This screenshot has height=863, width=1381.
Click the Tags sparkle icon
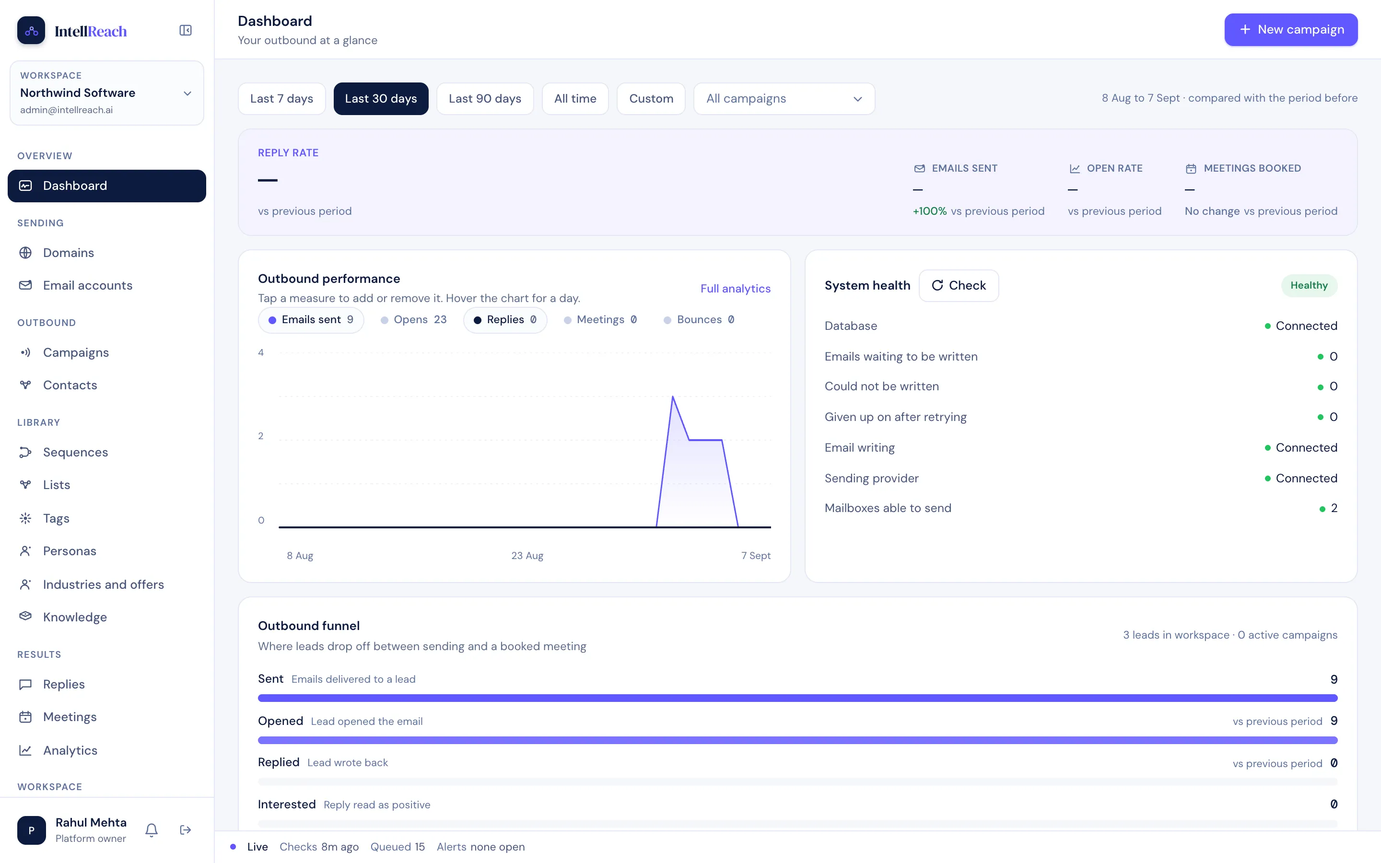point(26,518)
